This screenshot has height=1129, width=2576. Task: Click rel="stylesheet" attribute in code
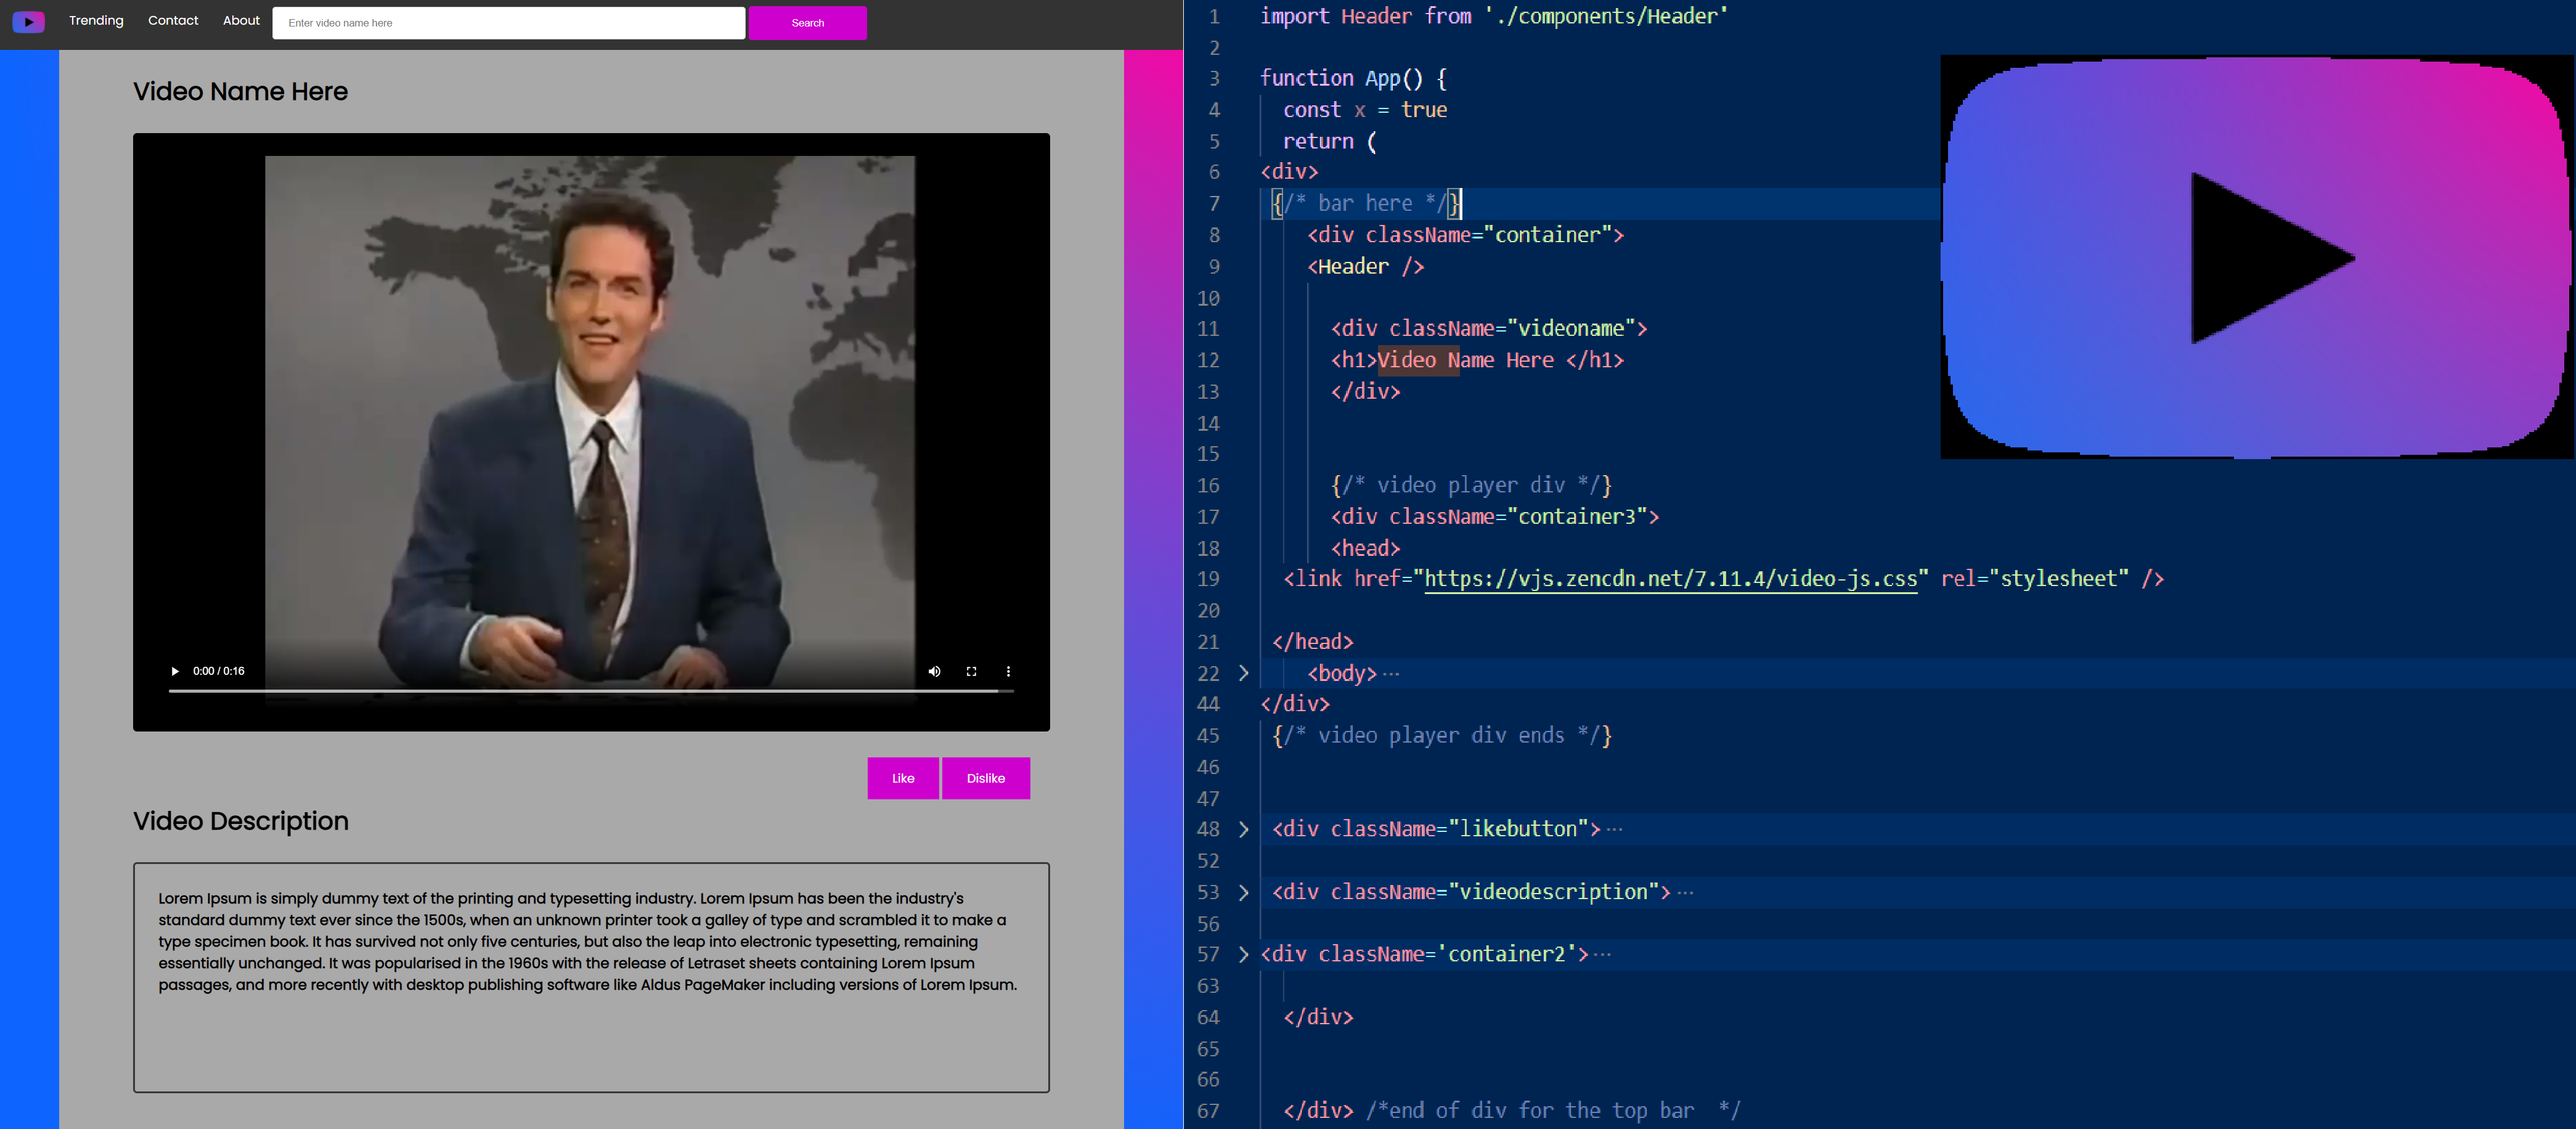point(2035,579)
